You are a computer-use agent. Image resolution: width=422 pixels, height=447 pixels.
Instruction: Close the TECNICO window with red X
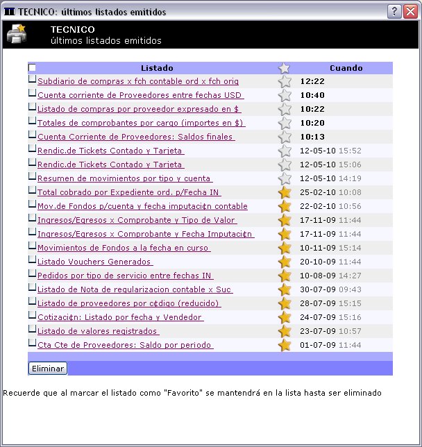coord(410,12)
